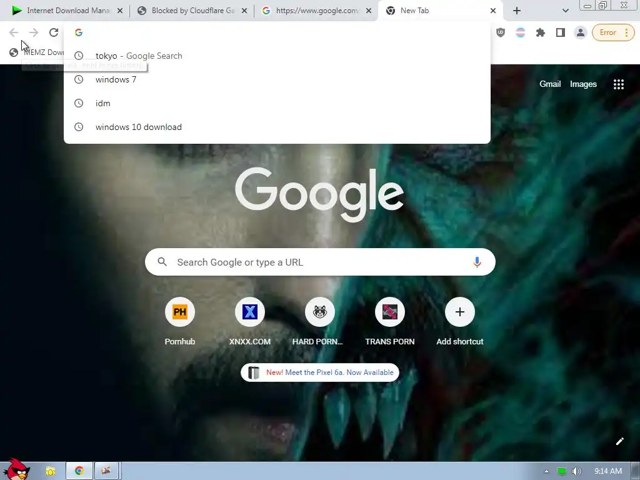640x480 pixels.
Task: Switch to the Blocked by Cloudflare tab
Action: 191,11
